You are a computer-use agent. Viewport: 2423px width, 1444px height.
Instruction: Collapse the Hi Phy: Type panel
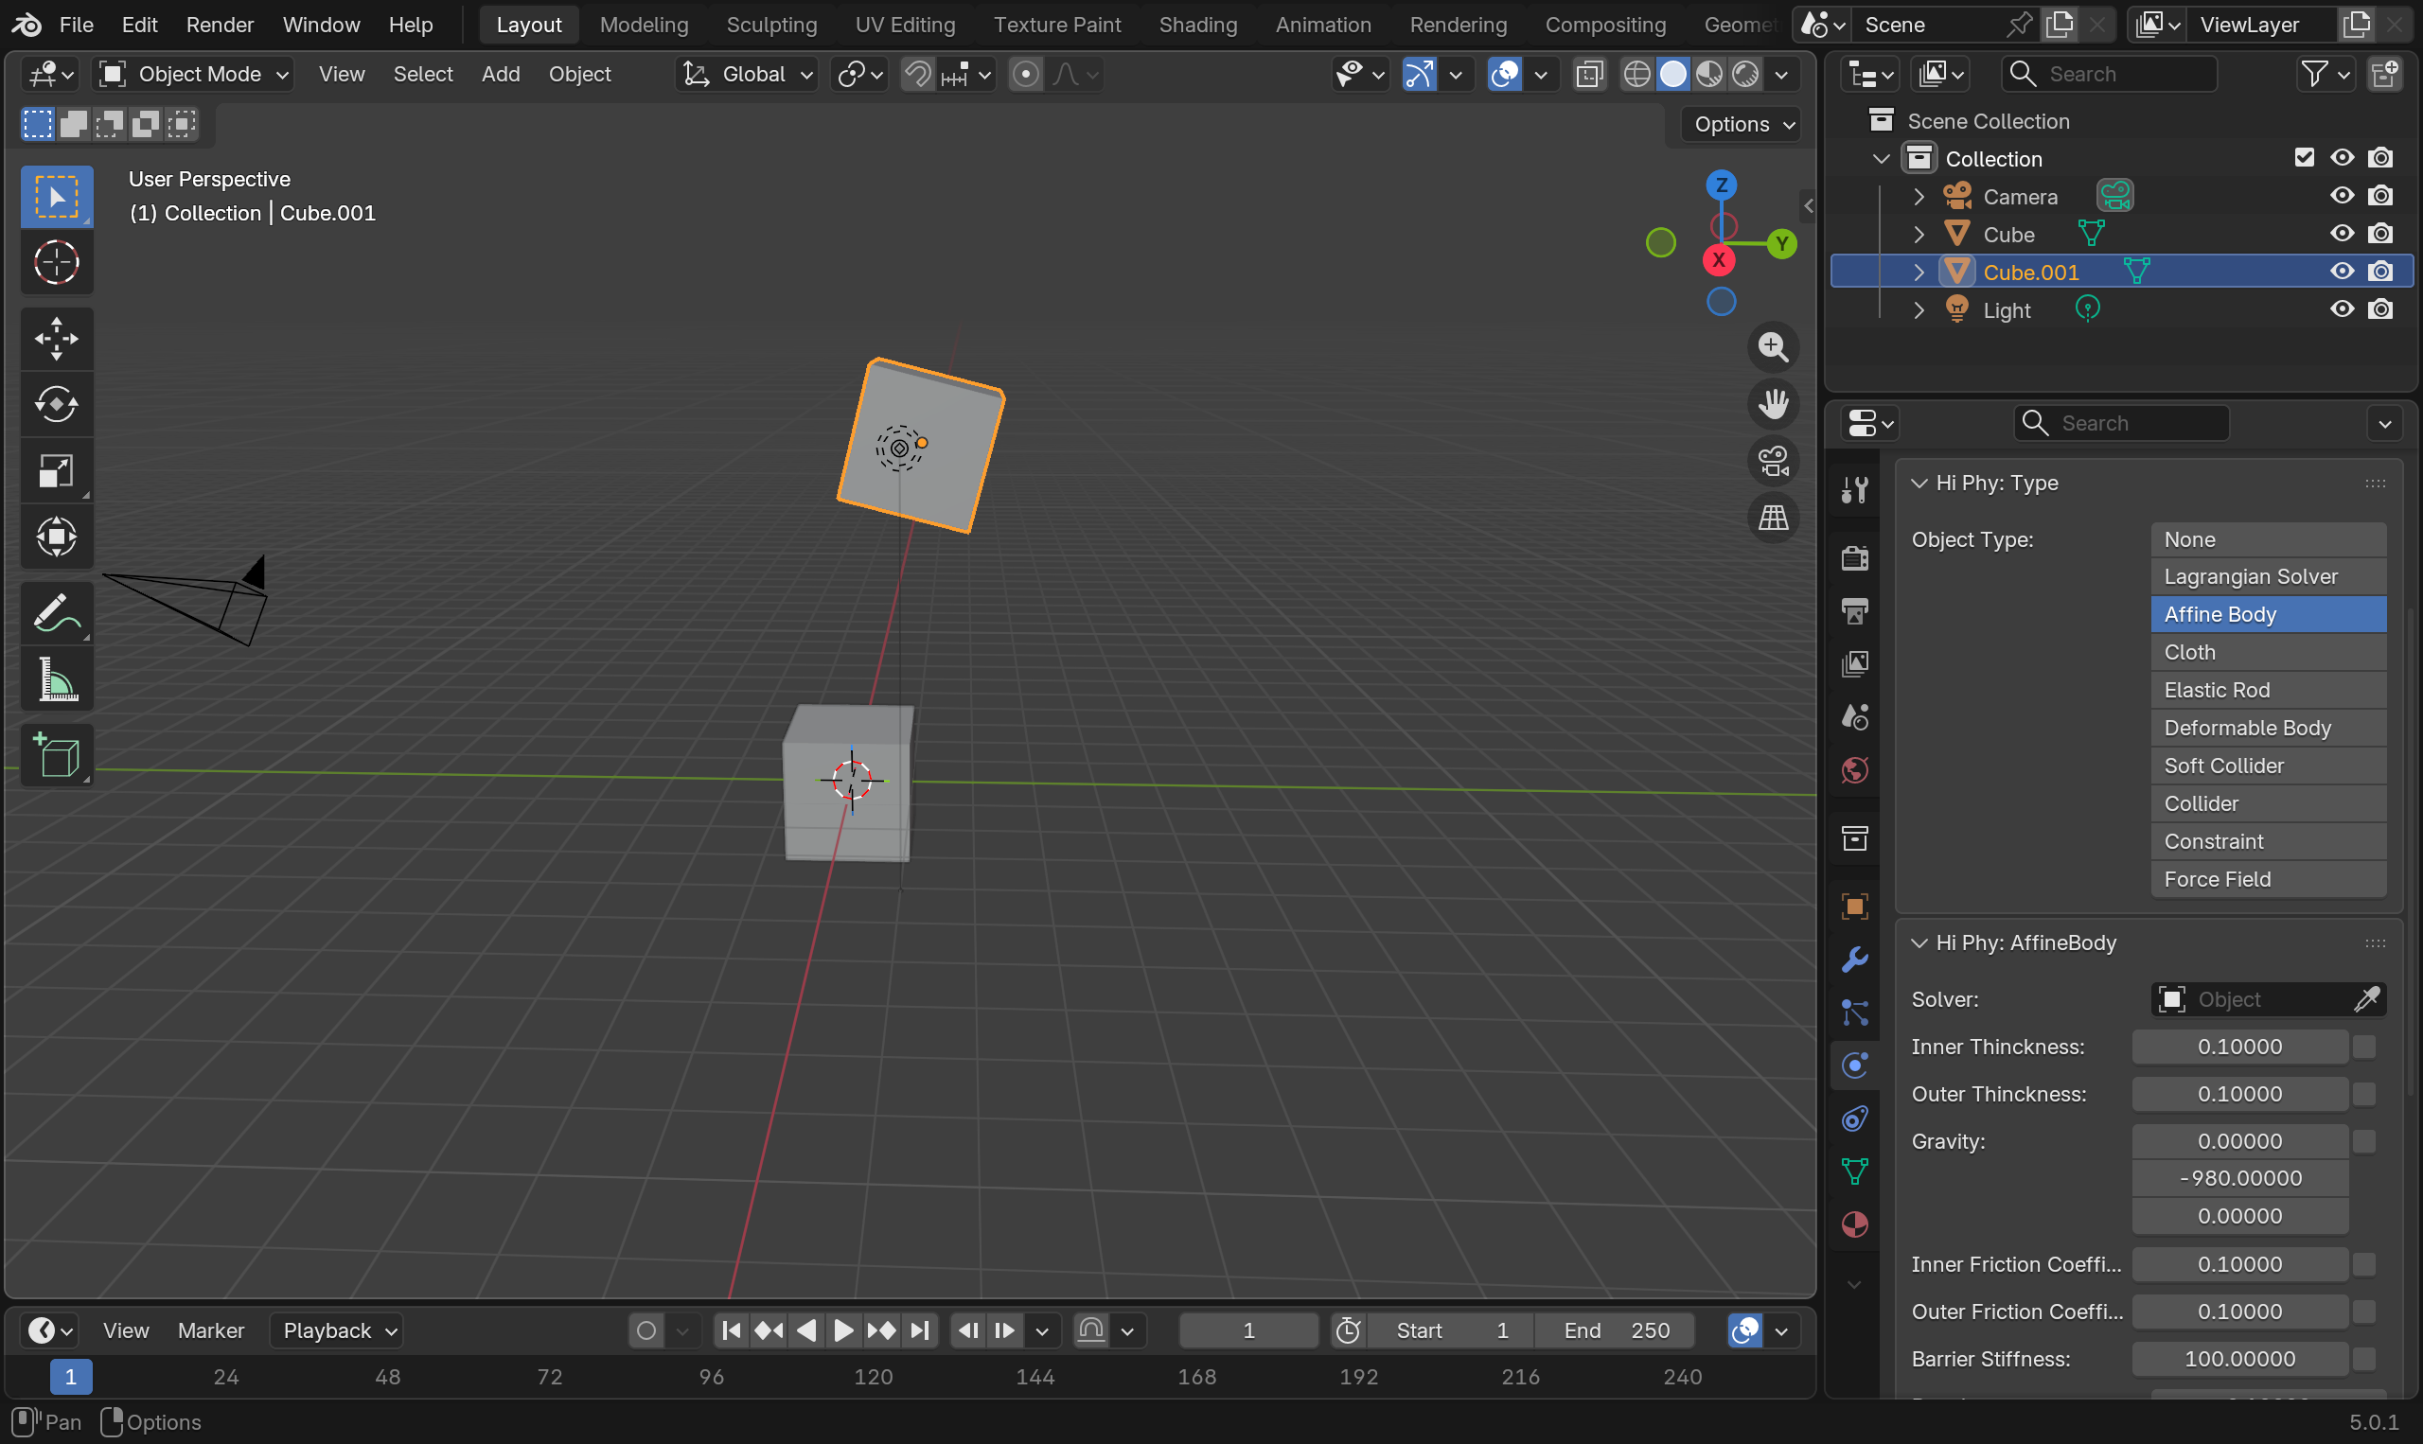pos(1919,484)
